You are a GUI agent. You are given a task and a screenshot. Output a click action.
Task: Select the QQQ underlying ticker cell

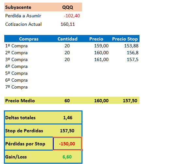67,8
